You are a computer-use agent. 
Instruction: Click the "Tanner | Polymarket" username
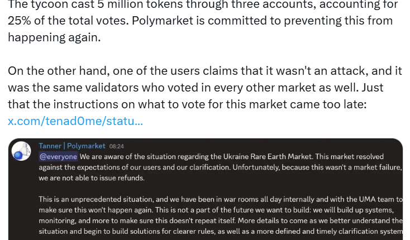pyautogui.click(x=72, y=146)
